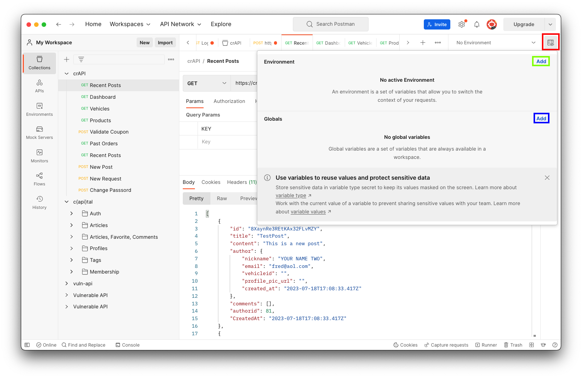Collapse the crAPI collection

click(67, 74)
